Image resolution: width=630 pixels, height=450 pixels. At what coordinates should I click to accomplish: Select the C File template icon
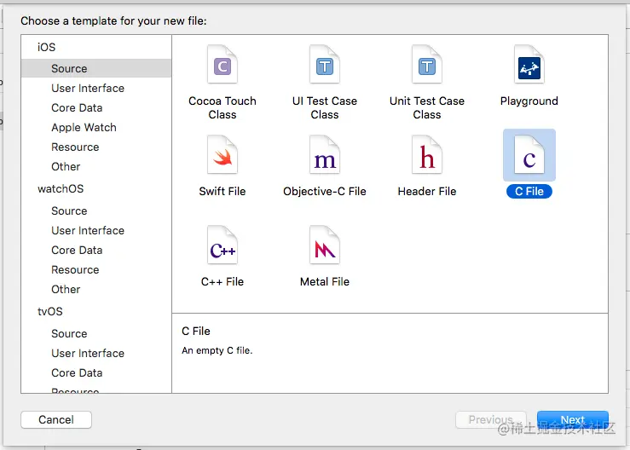529,156
